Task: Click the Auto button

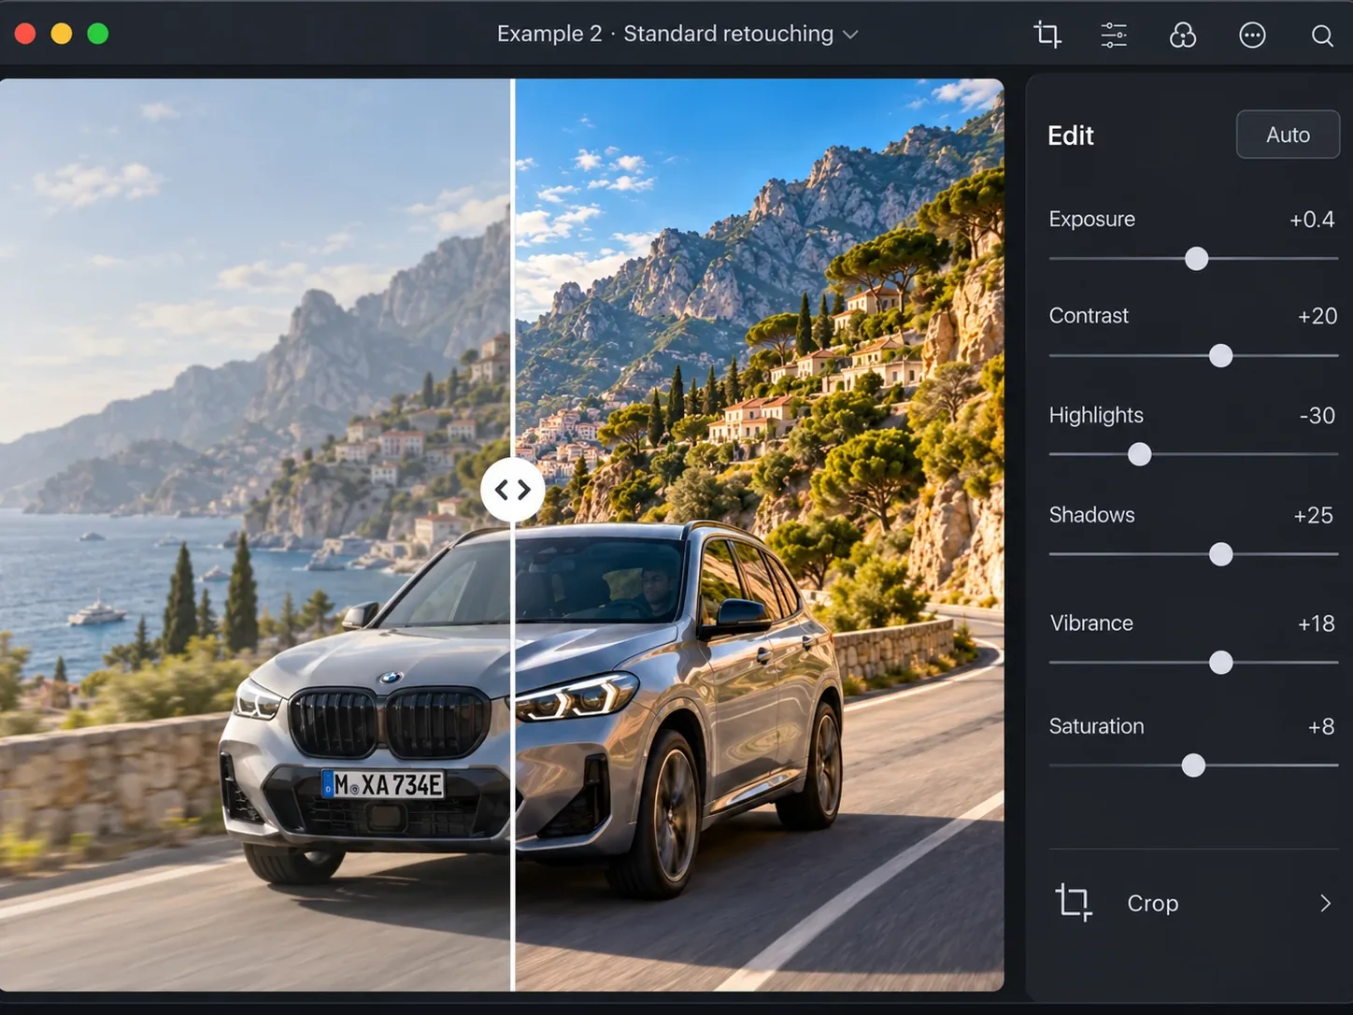Action: (1288, 135)
